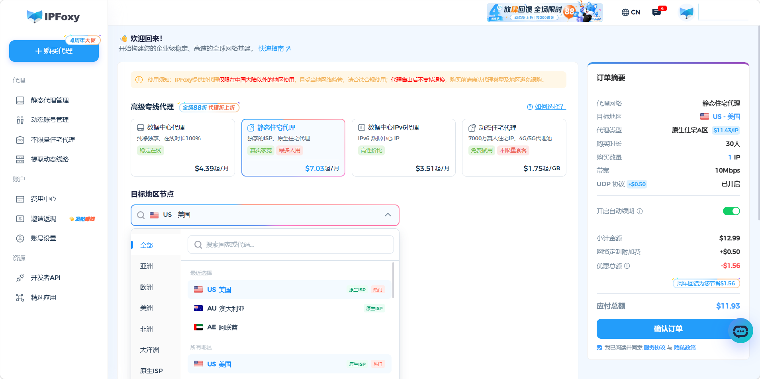Open 静态代理管理 in the sidebar

coord(50,100)
